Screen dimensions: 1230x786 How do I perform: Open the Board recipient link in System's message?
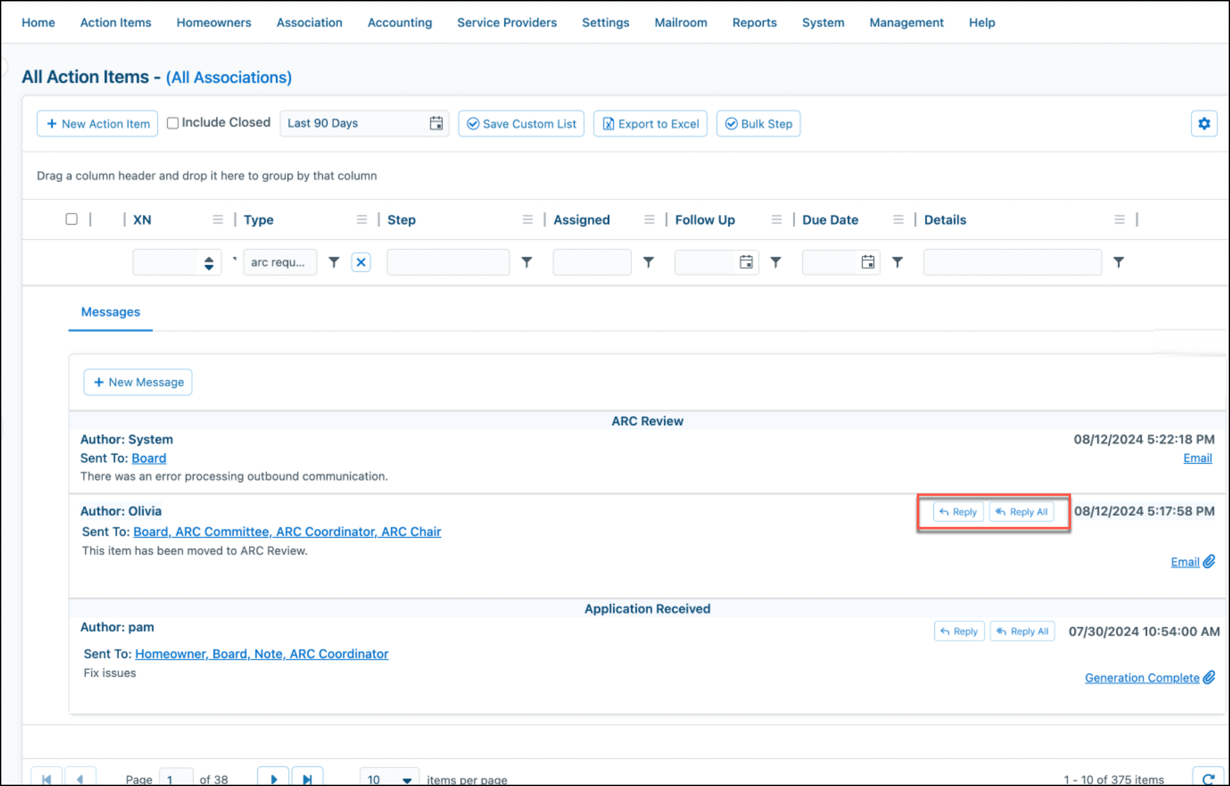coord(148,458)
